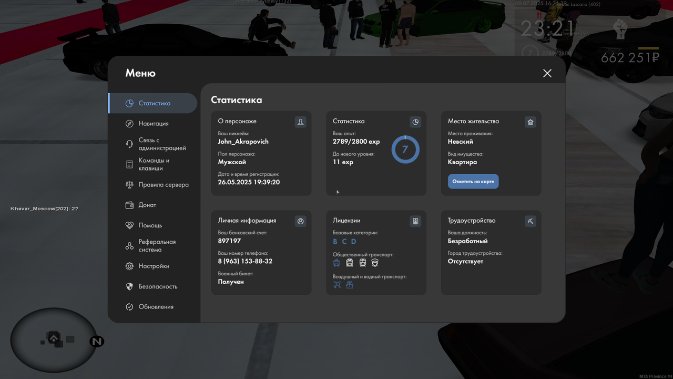Click the ID badge icon in Лицензии card
673x379 pixels.
tap(415, 221)
